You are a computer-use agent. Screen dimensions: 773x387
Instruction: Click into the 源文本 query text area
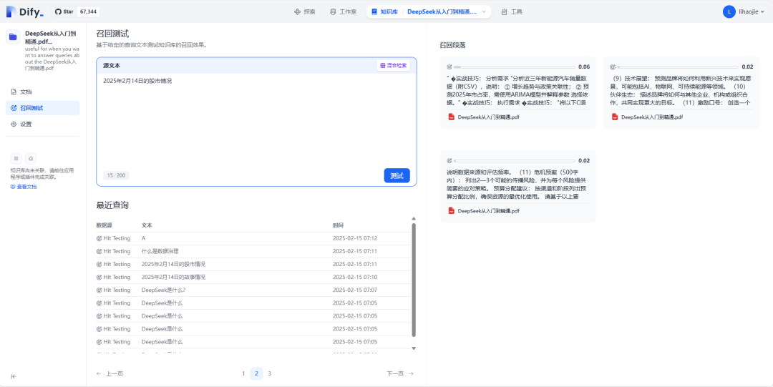pos(256,121)
